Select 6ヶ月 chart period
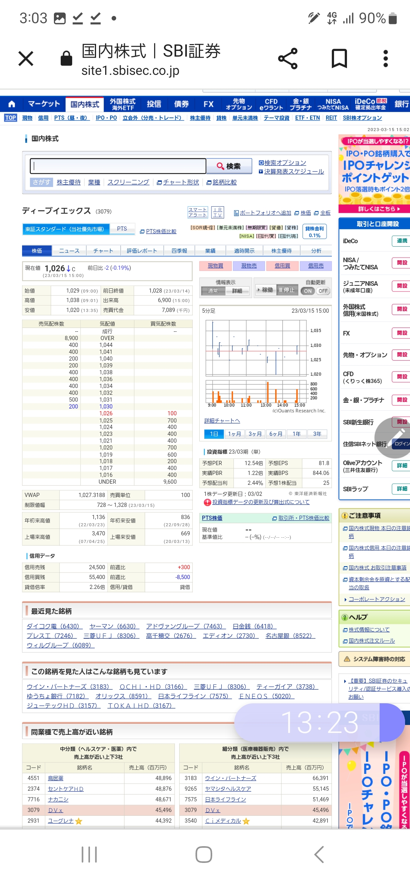This screenshot has height=880, width=410. (x=276, y=434)
